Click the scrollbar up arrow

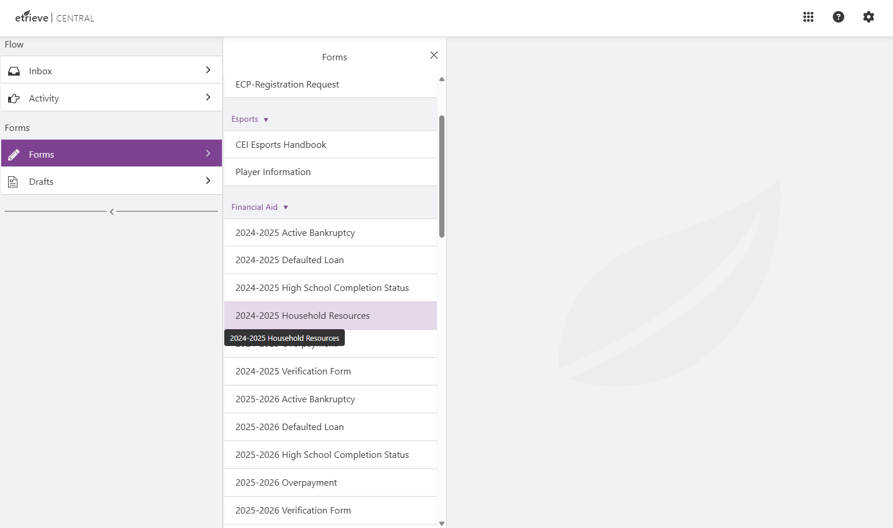442,79
